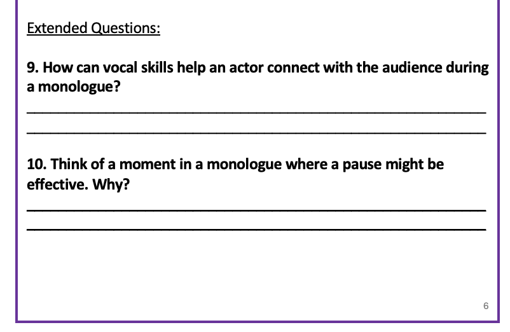This screenshot has height=332, width=510.
Task: Click the word "during" in question 9
Action: (x=467, y=68)
